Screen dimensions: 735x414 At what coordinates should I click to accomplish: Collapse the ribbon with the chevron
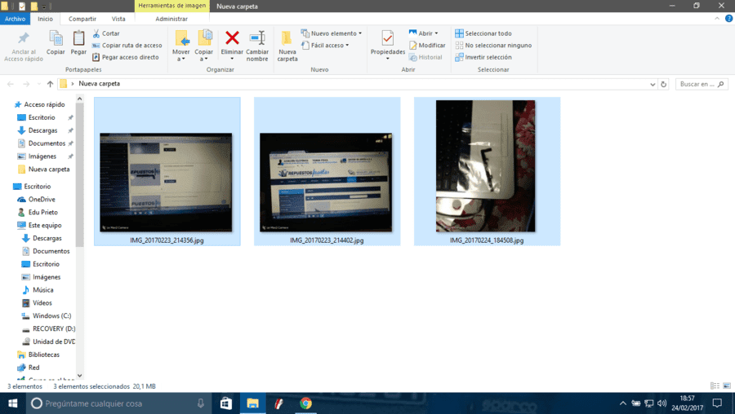pos(717,19)
